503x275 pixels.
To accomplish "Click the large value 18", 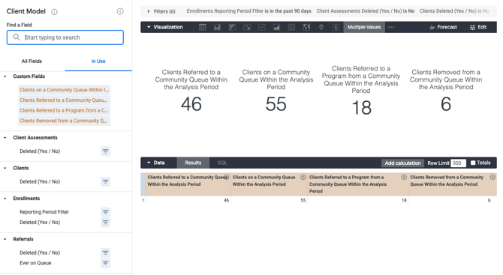I will pos(362,108).
